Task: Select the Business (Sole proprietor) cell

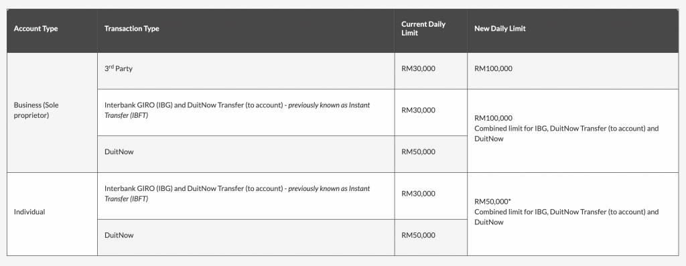Action: point(52,113)
